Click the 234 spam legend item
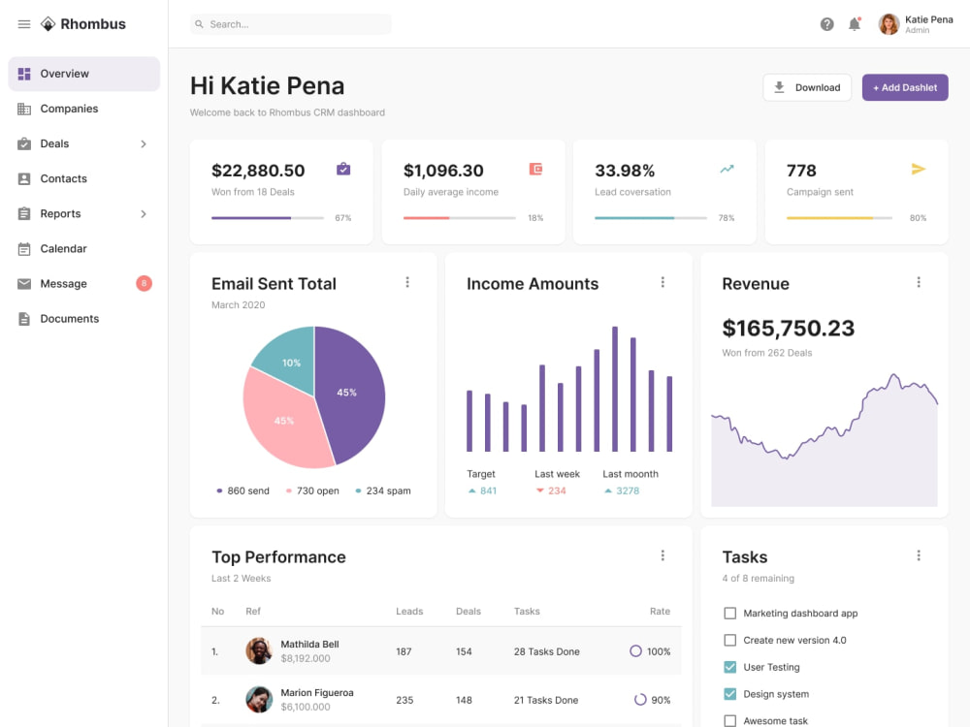Screen dimensions: 970x727 pyautogui.click(x=383, y=490)
